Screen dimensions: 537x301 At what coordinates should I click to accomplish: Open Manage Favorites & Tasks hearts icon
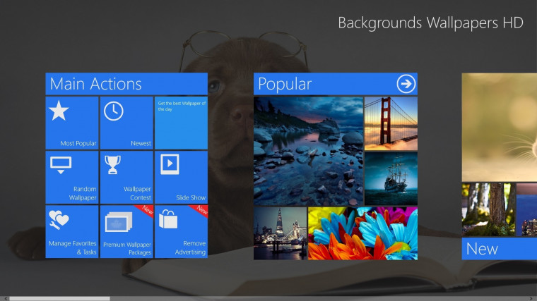coord(59,219)
